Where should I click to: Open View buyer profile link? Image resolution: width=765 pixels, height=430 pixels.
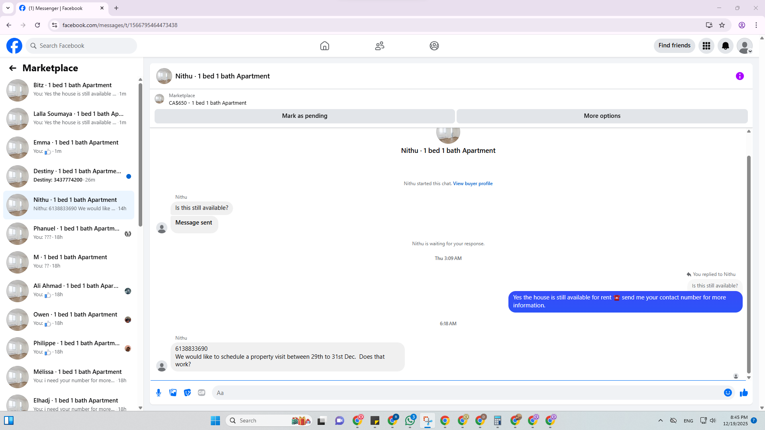[473, 184]
